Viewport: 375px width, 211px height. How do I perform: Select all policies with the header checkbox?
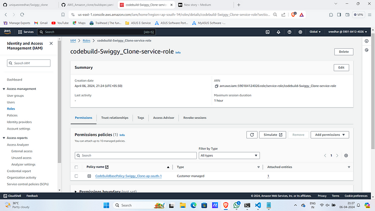tap(76, 167)
